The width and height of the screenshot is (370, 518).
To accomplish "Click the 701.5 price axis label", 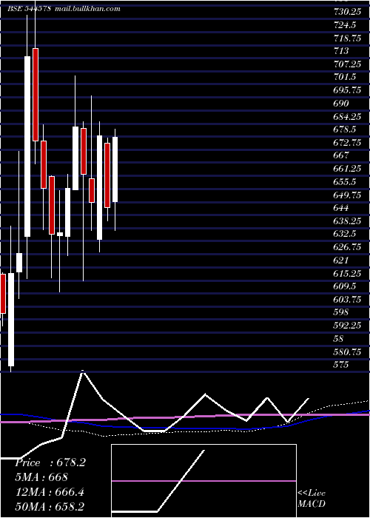I will pos(345,77).
